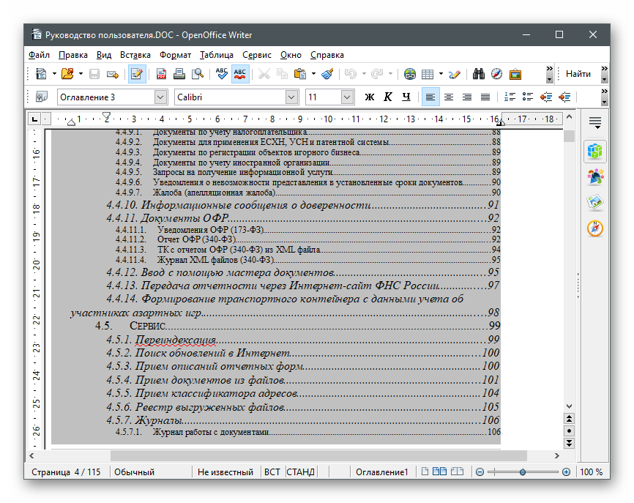Click the horizontal scrollbar thumb

pos(318,455)
